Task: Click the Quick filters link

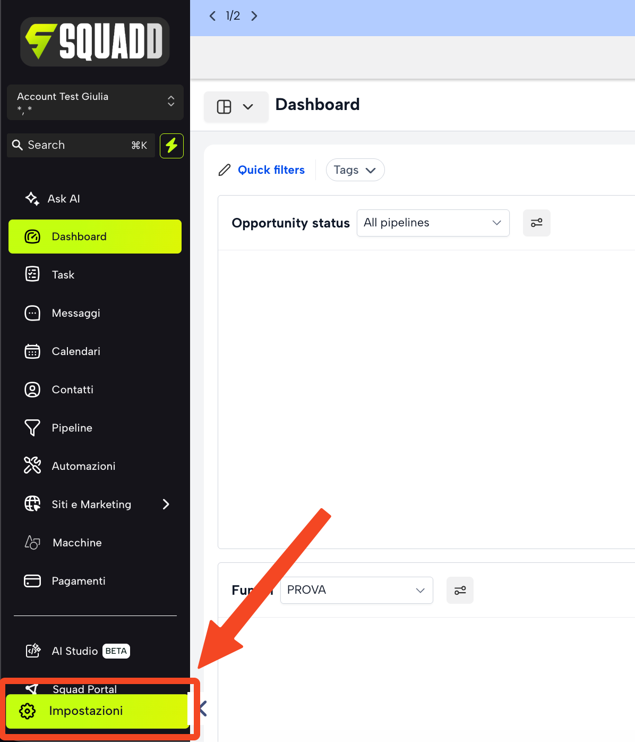Action: 271,170
